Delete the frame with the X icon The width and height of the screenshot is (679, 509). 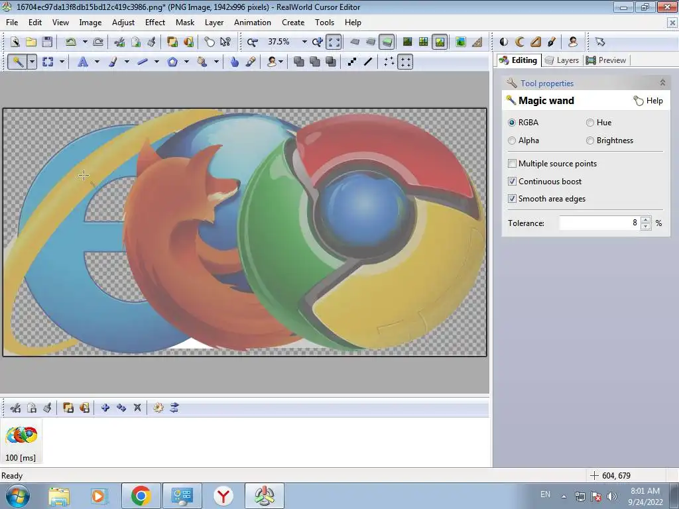click(137, 408)
